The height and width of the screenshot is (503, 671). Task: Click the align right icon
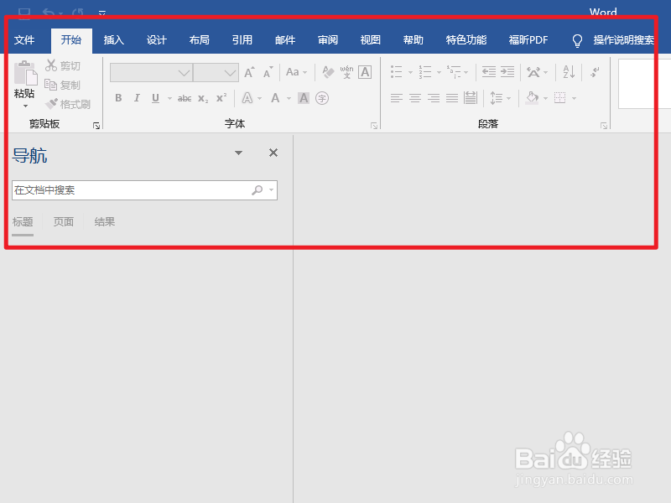click(x=434, y=98)
